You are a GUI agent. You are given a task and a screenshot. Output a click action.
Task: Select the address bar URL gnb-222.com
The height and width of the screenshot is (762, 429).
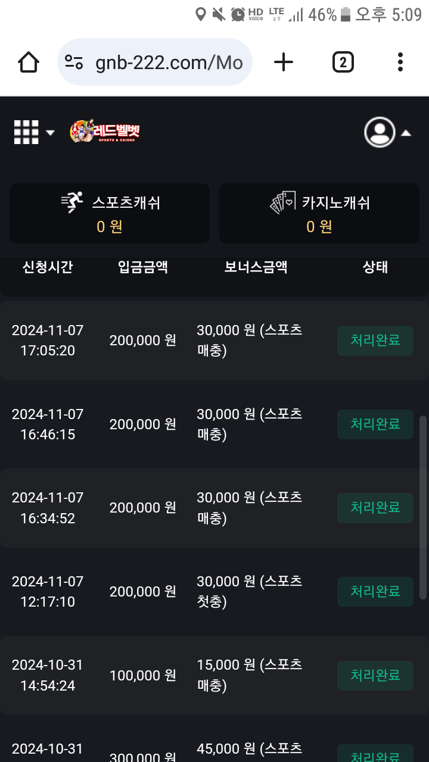pyautogui.click(x=169, y=63)
